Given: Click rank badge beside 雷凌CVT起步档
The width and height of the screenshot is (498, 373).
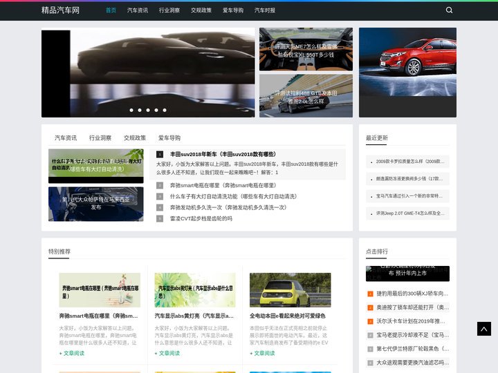Looking at the screenshot, I should click(x=160, y=218).
